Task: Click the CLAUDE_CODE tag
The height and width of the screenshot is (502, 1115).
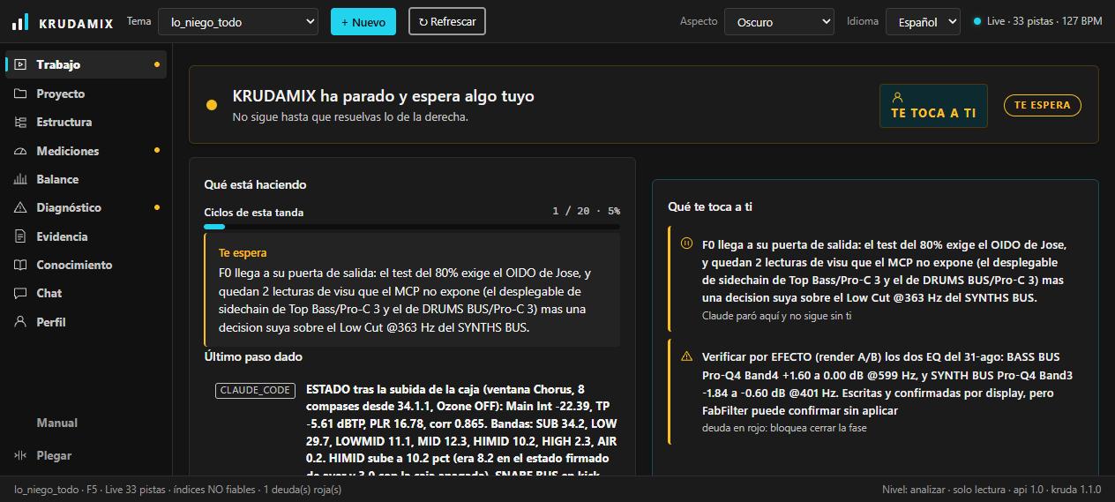Action: [255, 390]
